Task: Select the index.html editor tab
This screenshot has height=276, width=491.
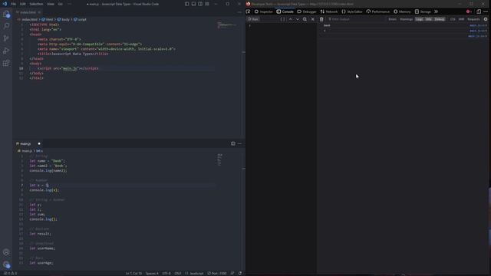Action: [28, 12]
